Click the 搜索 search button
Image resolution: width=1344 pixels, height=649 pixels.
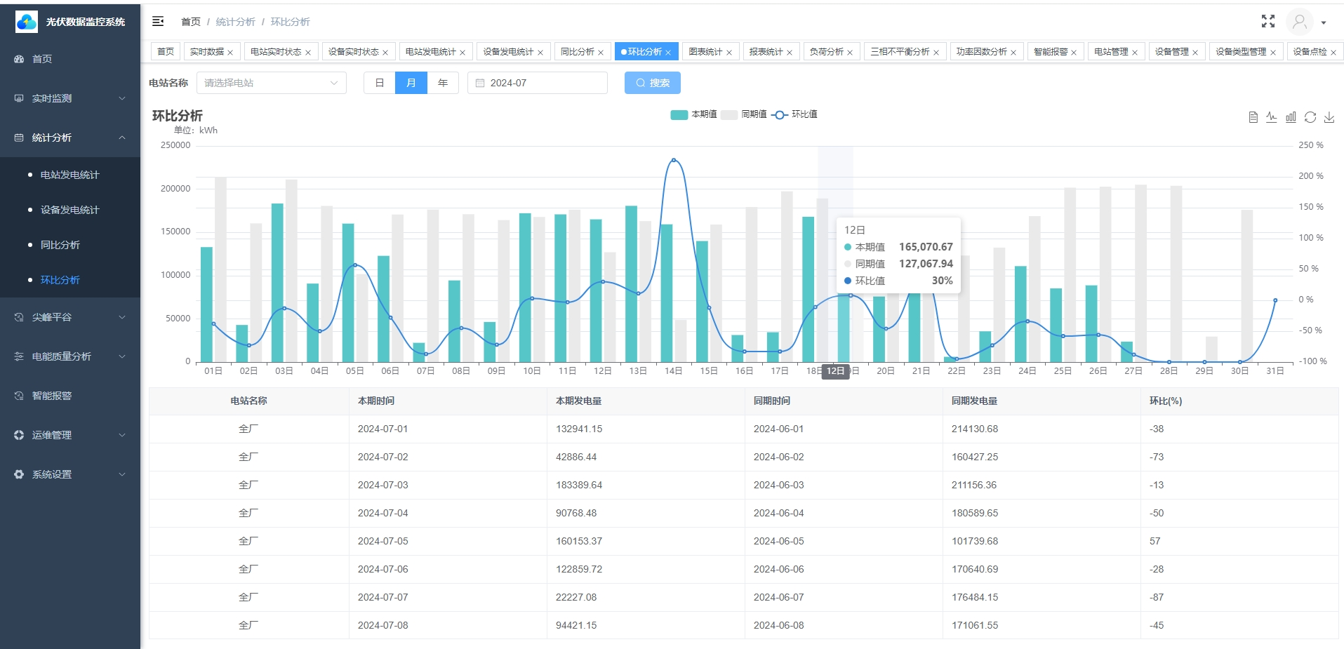pos(653,83)
